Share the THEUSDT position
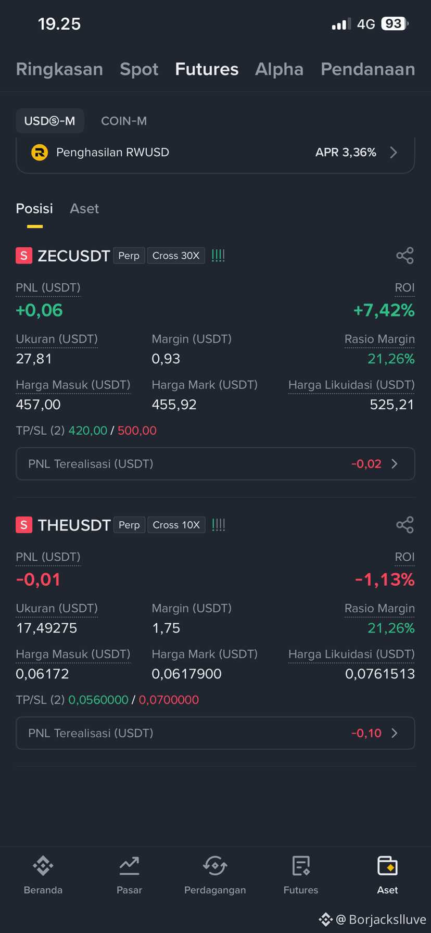Image resolution: width=431 pixels, height=933 pixels. 404,525
